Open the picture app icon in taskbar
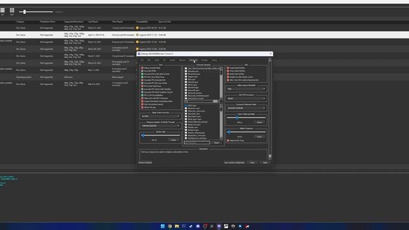Image resolution: width=409 pixels, height=230 pixels. click(x=226, y=226)
